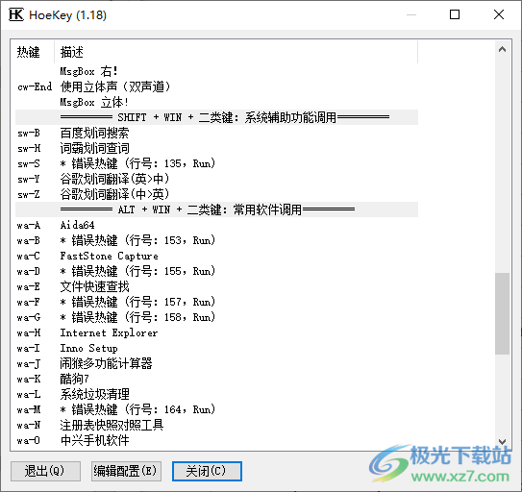Select the wa-K 酷狗7 row
The image size is (522, 492).
point(216,379)
